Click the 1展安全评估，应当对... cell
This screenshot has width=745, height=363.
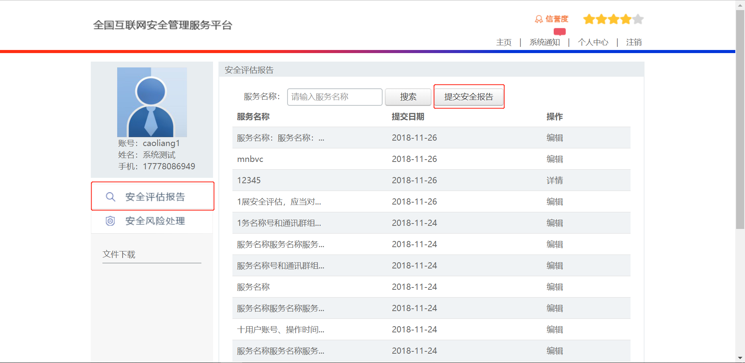pos(279,202)
